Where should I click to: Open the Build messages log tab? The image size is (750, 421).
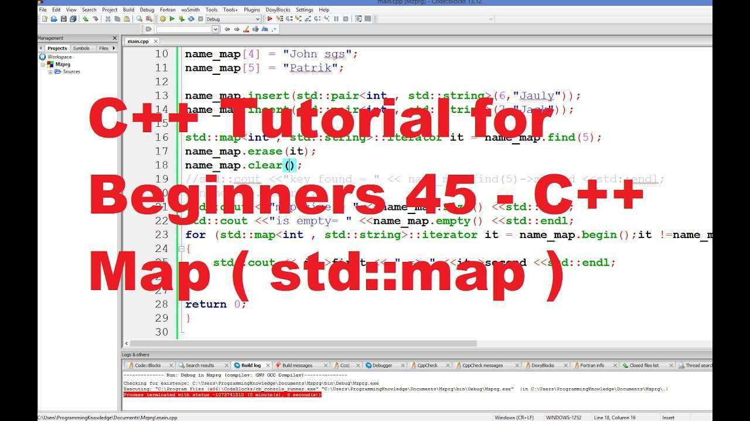point(297,365)
